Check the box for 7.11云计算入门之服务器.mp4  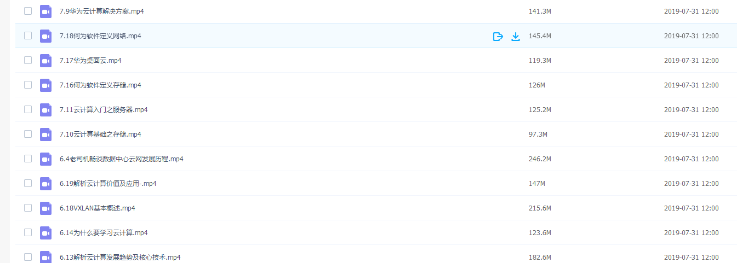[28, 109]
